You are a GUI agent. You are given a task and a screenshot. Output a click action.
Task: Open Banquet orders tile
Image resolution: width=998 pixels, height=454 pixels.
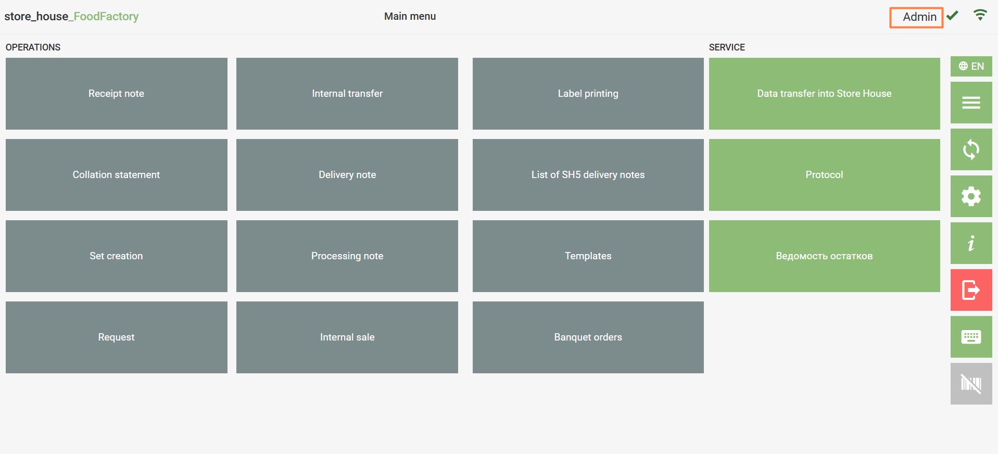[588, 337]
